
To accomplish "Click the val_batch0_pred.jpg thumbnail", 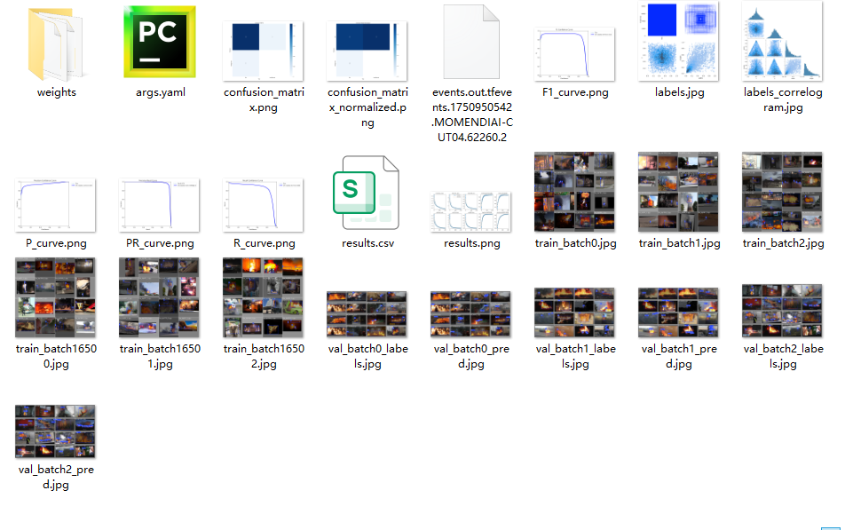I will 471,314.
